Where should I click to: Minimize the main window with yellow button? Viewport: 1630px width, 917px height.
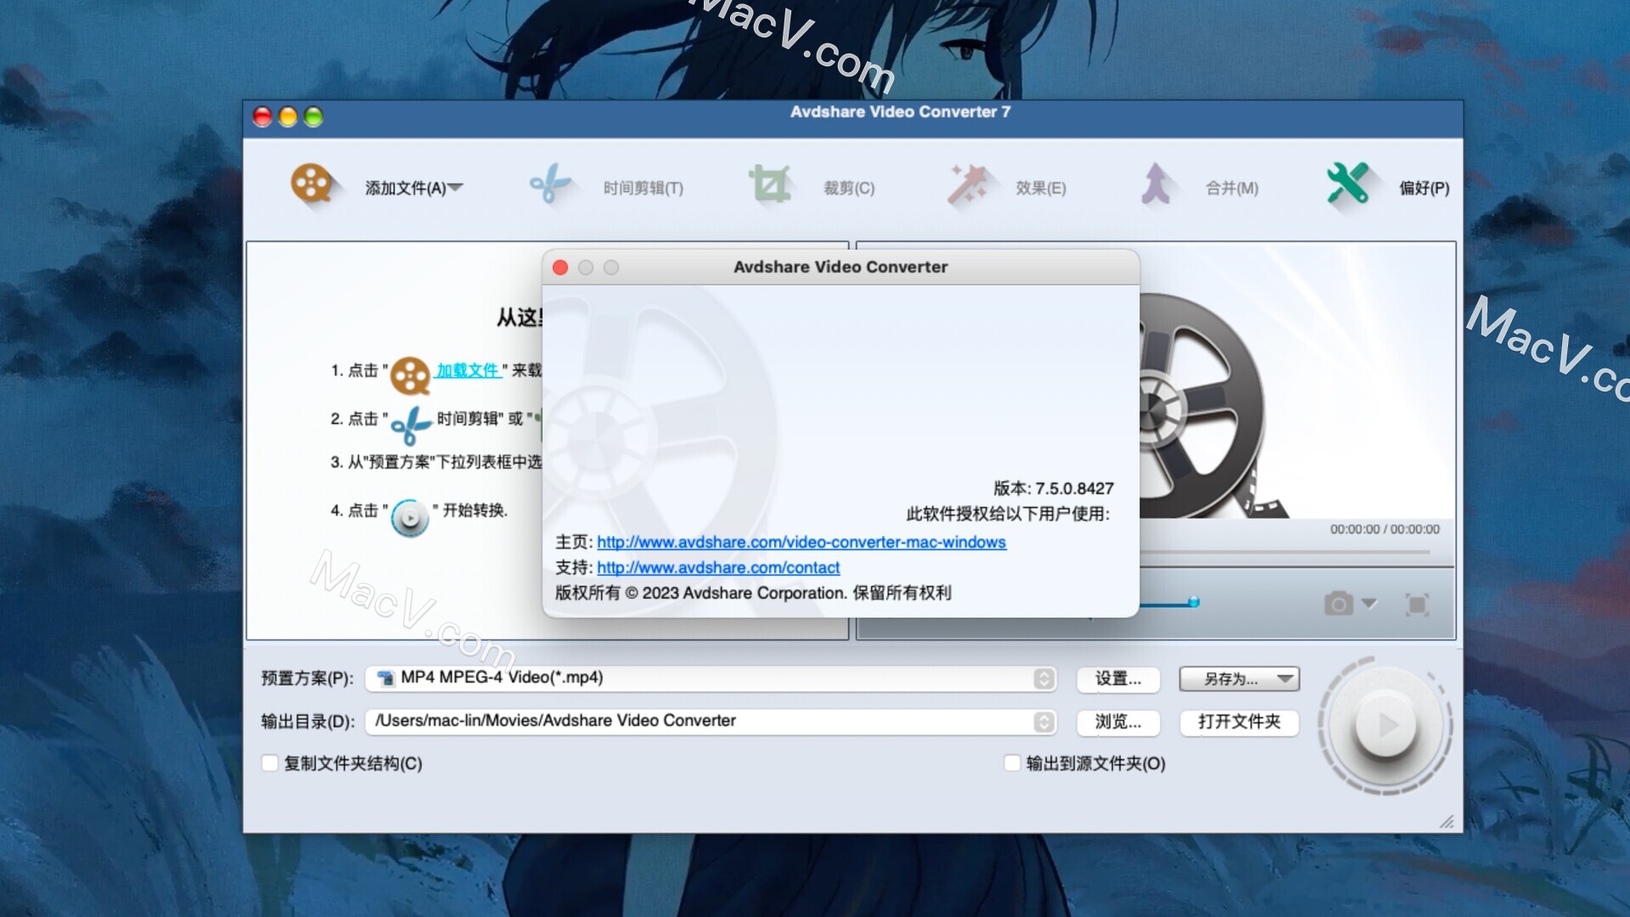(x=289, y=116)
